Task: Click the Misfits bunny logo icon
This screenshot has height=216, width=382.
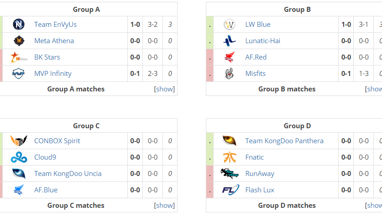Action: click(x=230, y=74)
